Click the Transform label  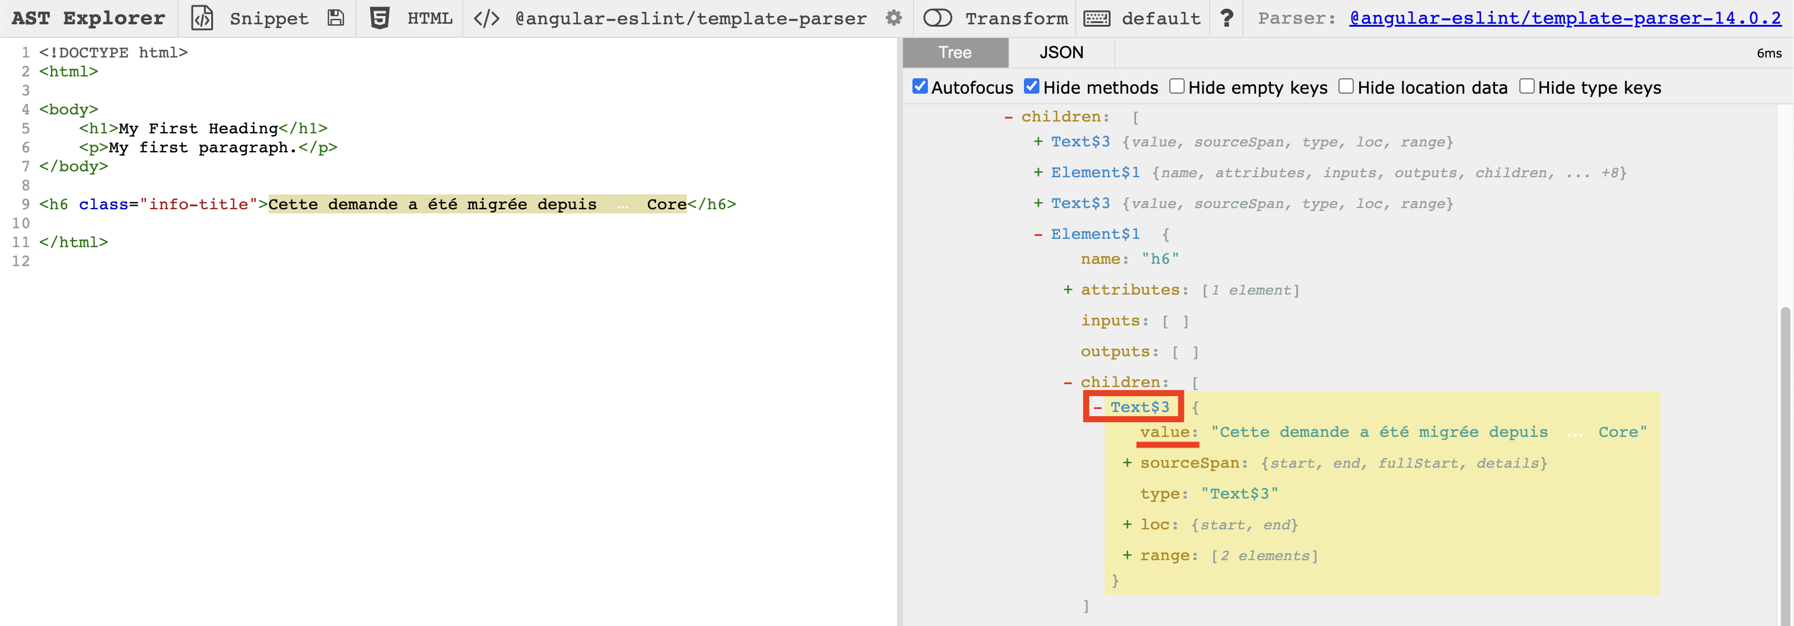click(1016, 19)
